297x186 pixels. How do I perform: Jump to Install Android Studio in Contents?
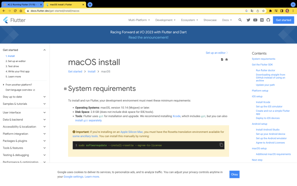pyautogui.click(x=268, y=130)
